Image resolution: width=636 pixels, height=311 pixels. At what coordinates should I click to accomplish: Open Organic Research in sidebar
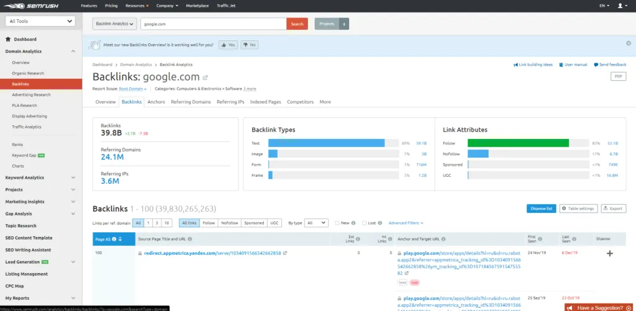coord(28,73)
